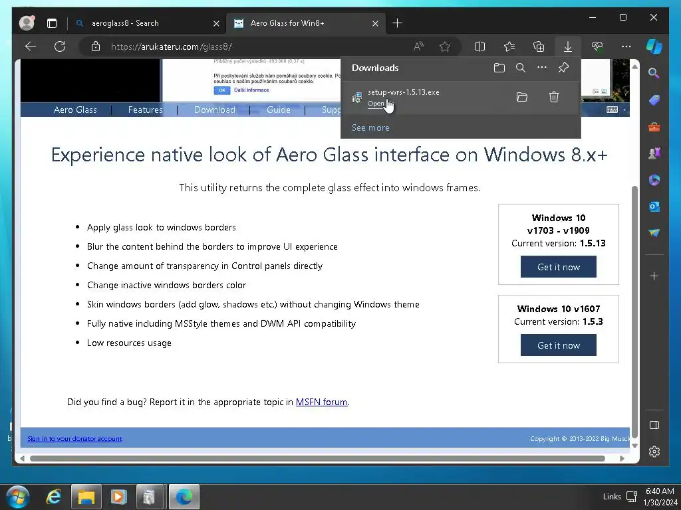
Task: Open sidebar Tools briefcase icon
Action: pyautogui.click(x=654, y=127)
